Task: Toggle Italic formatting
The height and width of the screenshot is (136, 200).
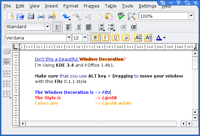Action: [x=105, y=38]
